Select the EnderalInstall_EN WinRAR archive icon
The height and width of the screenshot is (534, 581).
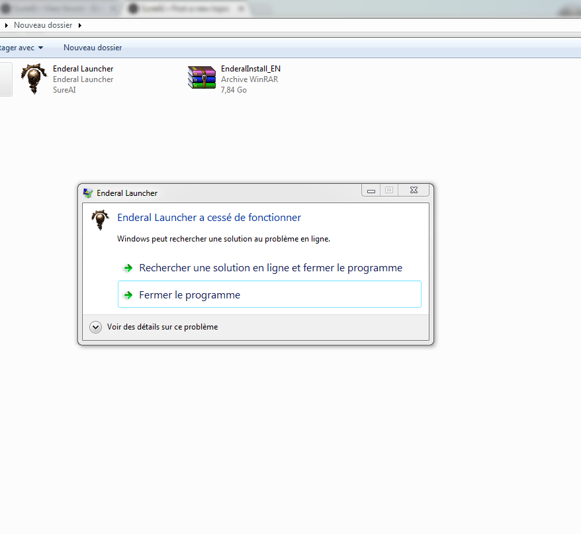tap(202, 78)
